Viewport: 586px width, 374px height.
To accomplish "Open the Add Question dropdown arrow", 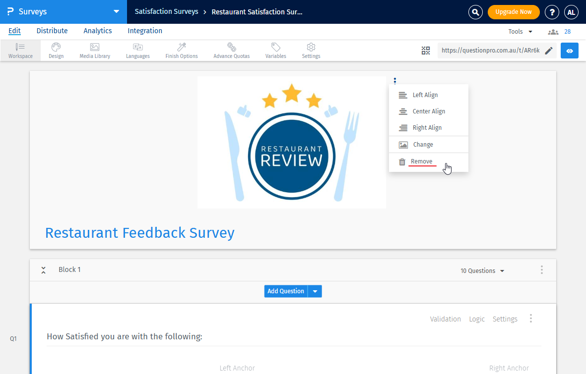I will (315, 291).
